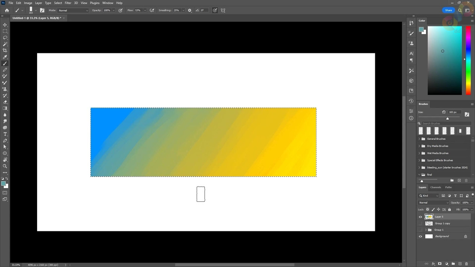Hide Layer 5 using its eye icon
Viewport: 475px width, 267px height.
tap(420, 217)
